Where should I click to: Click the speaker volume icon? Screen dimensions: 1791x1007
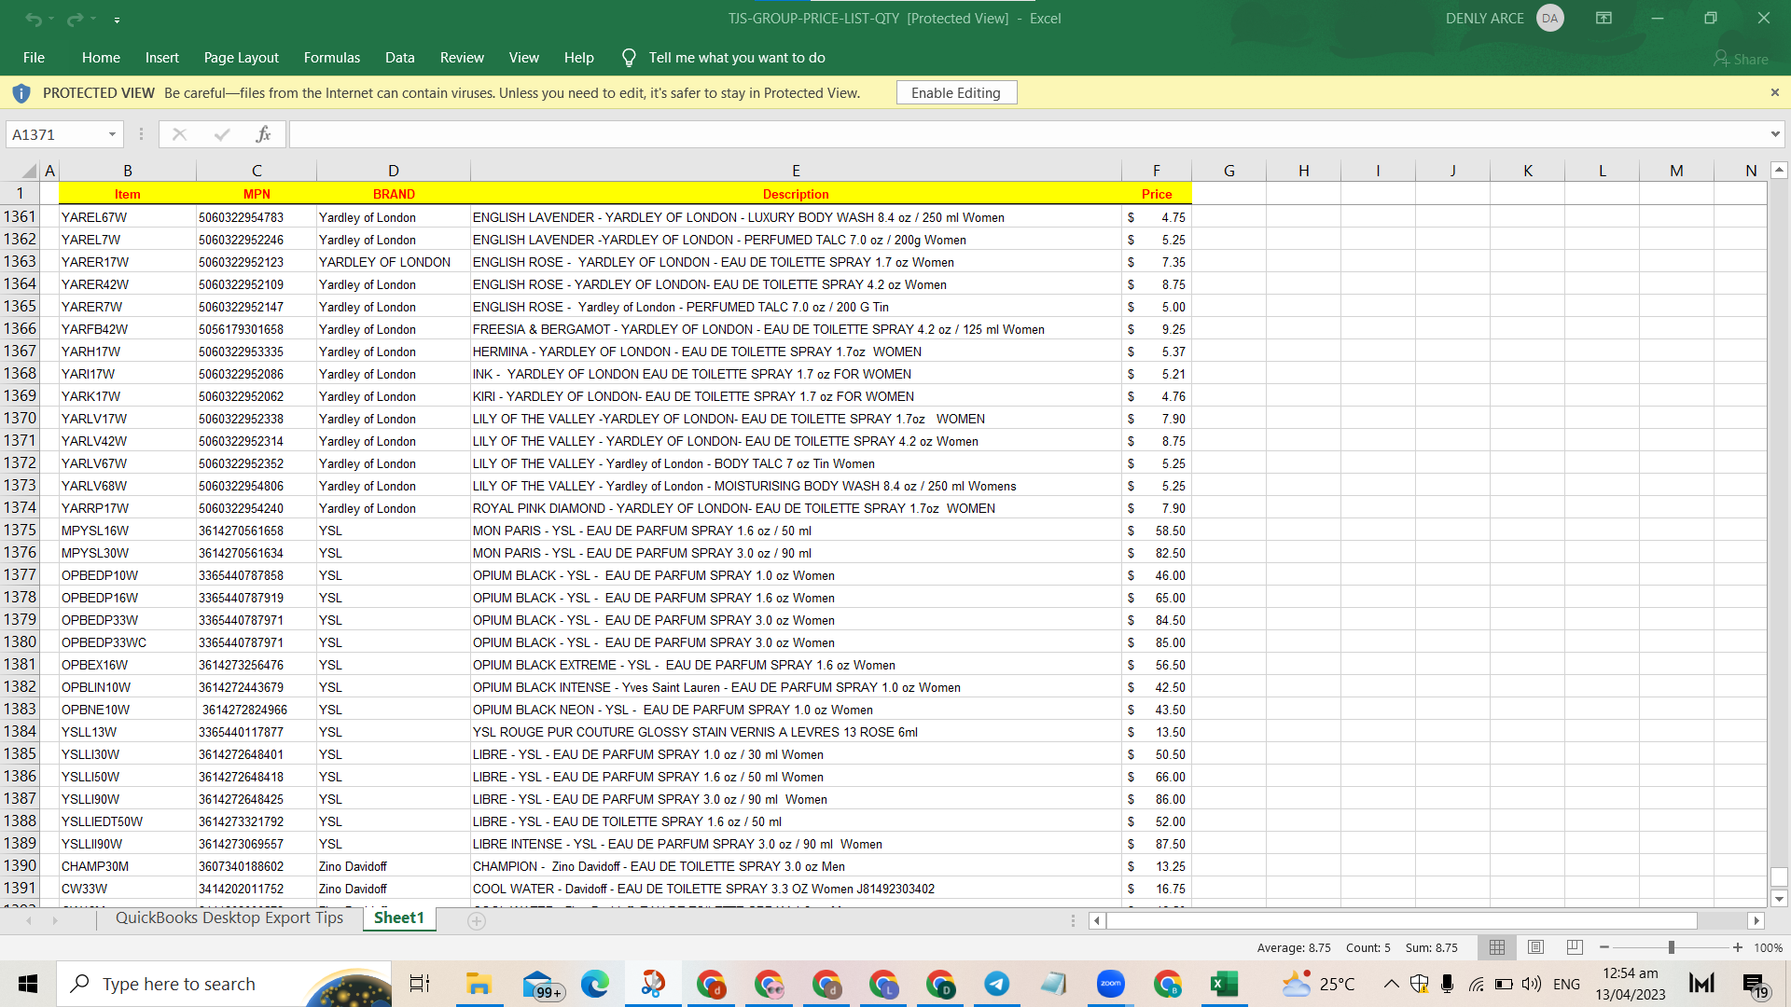pos(1532,984)
